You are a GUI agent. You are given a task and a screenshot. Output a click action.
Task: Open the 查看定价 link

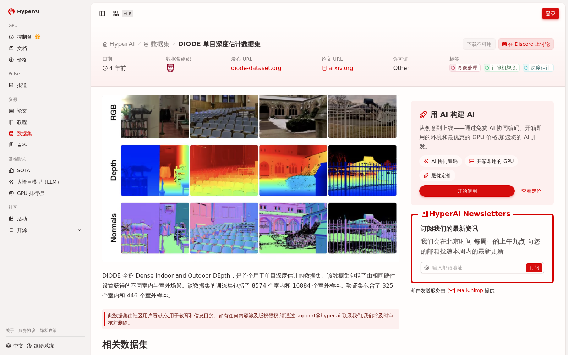point(531,191)
